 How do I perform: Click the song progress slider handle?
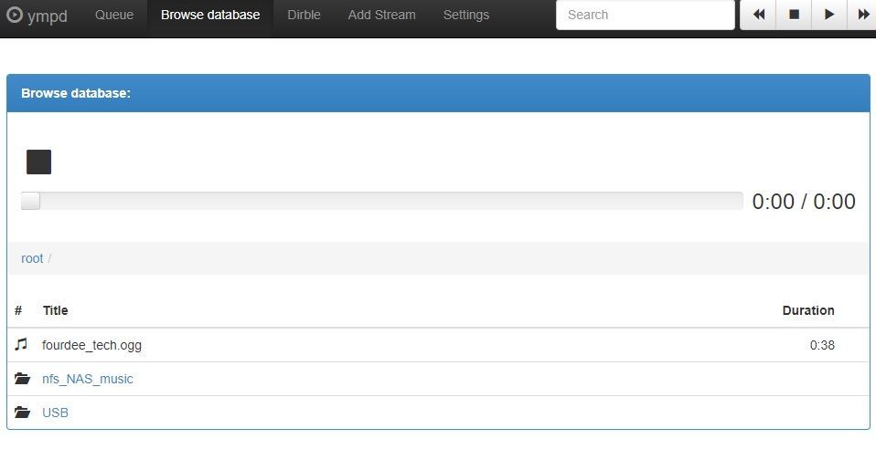[x=30, y=201]
